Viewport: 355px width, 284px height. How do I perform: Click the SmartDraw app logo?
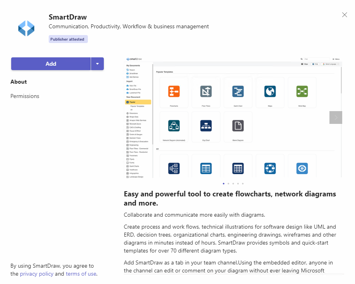pyautogui.click(x=26, y=28)
